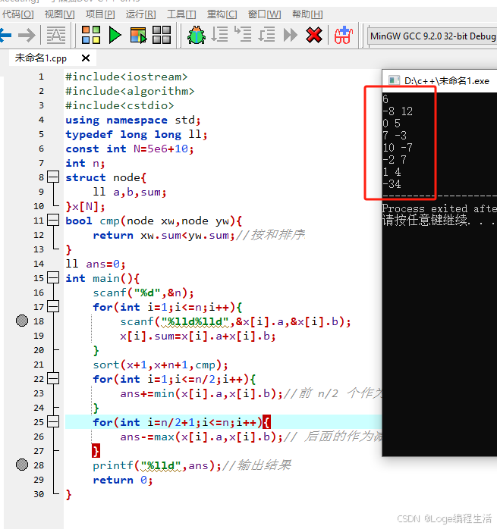
Task: Click the code 'll a,b,sum;' on line 9
Action: (x=130, y=192)
